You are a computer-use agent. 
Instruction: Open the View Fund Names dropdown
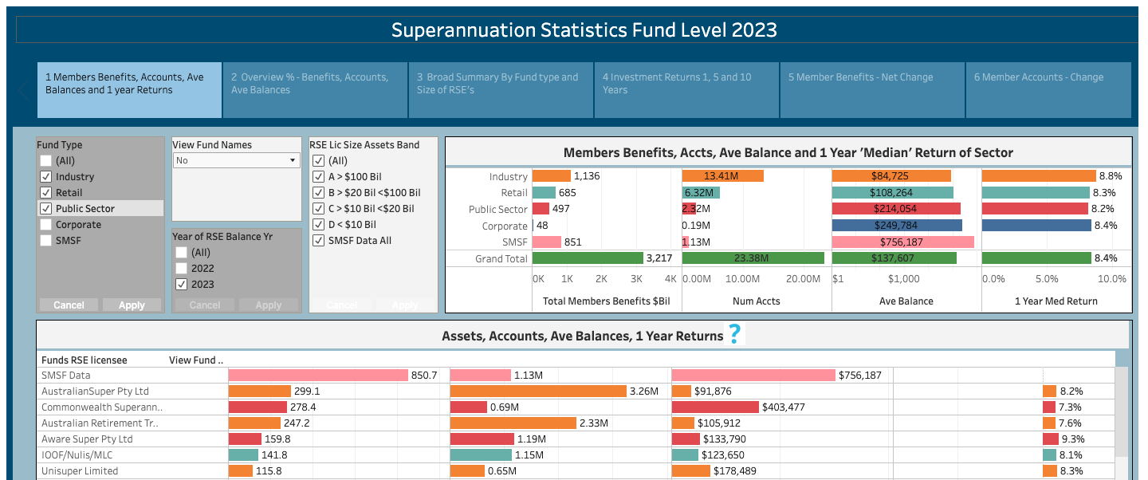[x=236, y=160]
